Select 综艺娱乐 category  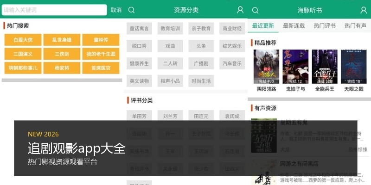pos(232,46)
